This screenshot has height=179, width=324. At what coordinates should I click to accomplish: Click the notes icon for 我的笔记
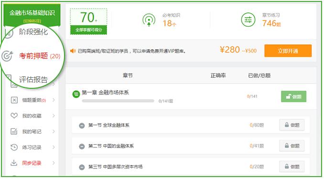point(14,131)
